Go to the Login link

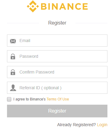tap(102, 125)
